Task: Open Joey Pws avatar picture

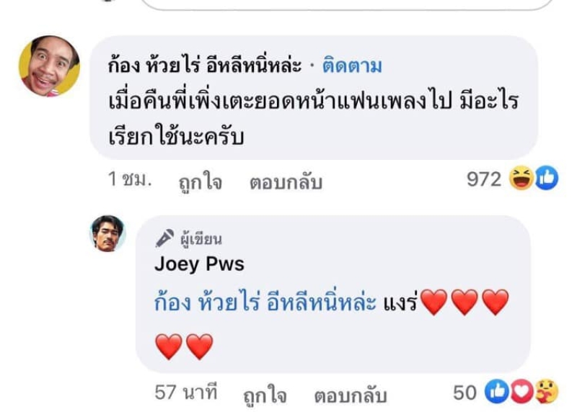Action: coord(107,233)
